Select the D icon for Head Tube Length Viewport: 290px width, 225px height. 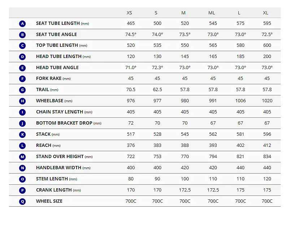coord(22,57)
